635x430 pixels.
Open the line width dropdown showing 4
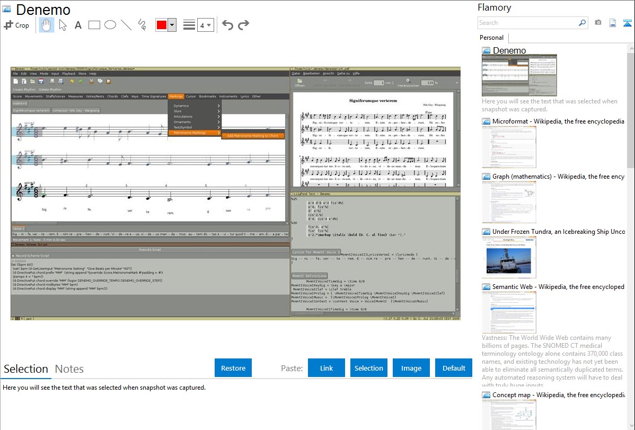205,25
